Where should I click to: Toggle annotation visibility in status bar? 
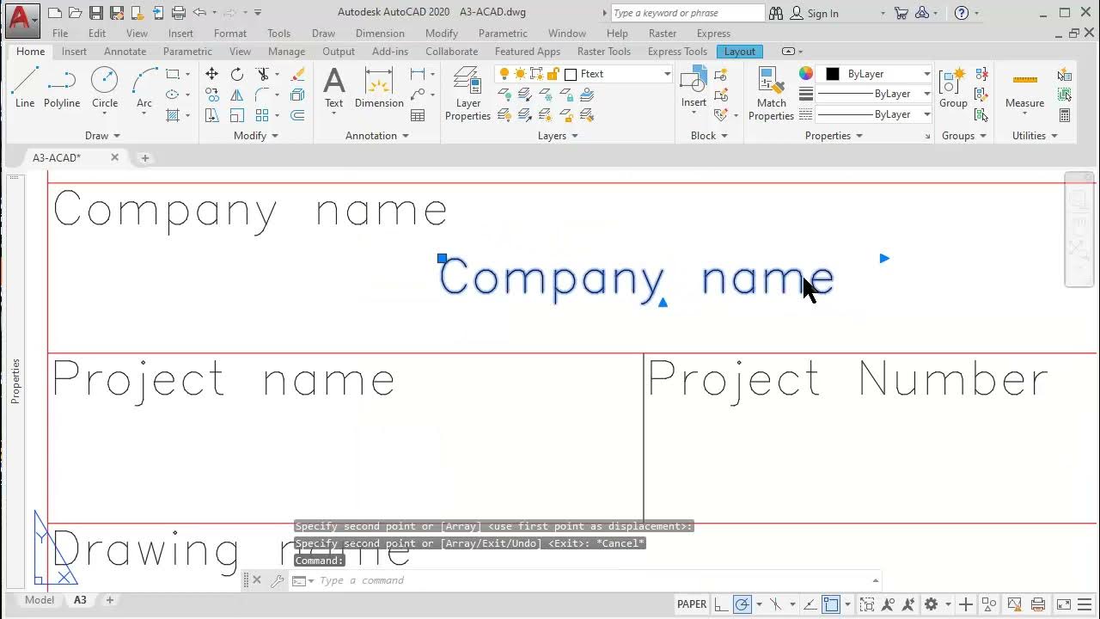pyautogui.click(x=889, y=604)
